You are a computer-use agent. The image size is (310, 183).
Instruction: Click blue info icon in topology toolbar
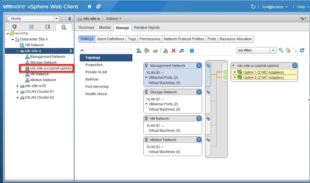pyautogui.click(x=192, y=51)
